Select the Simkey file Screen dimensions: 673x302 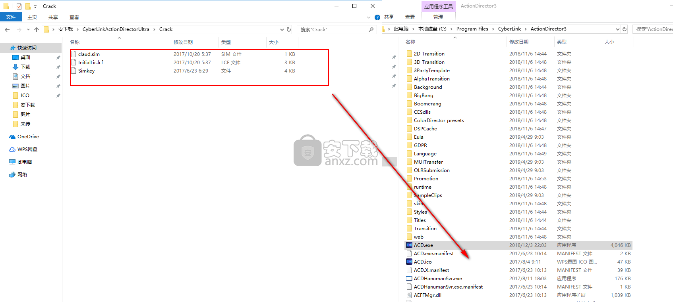86,71
